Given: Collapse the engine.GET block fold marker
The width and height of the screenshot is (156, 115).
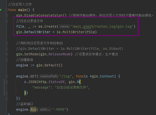Looking at the screenshot, I should (6, 76).
